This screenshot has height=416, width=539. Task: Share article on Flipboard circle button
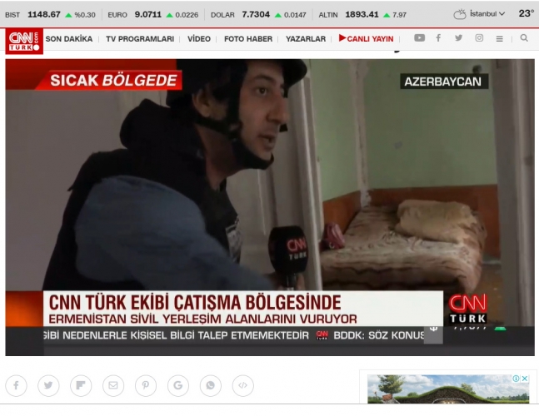(81, 385)
